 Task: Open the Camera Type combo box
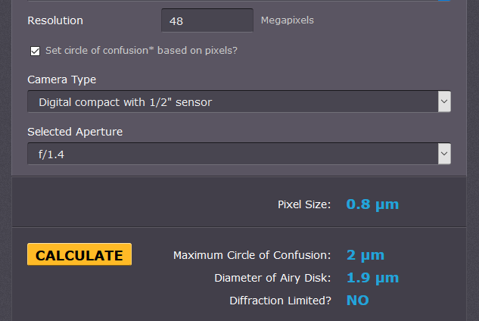(x=239, y=101)
